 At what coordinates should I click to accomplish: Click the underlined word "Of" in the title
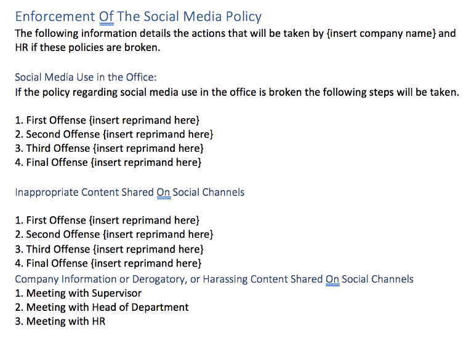106,17
